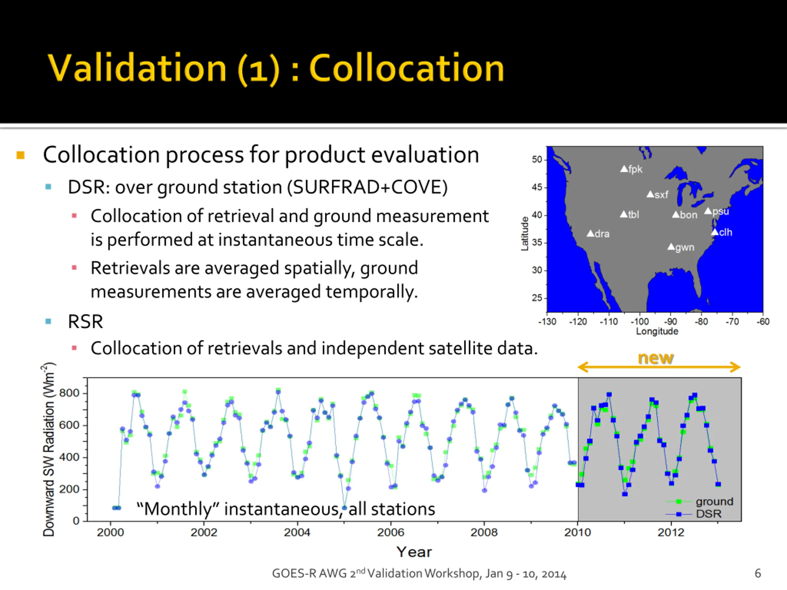Click the '2010' tick label on year axis
Screen dimensions: 787x590
coord(578,533)
